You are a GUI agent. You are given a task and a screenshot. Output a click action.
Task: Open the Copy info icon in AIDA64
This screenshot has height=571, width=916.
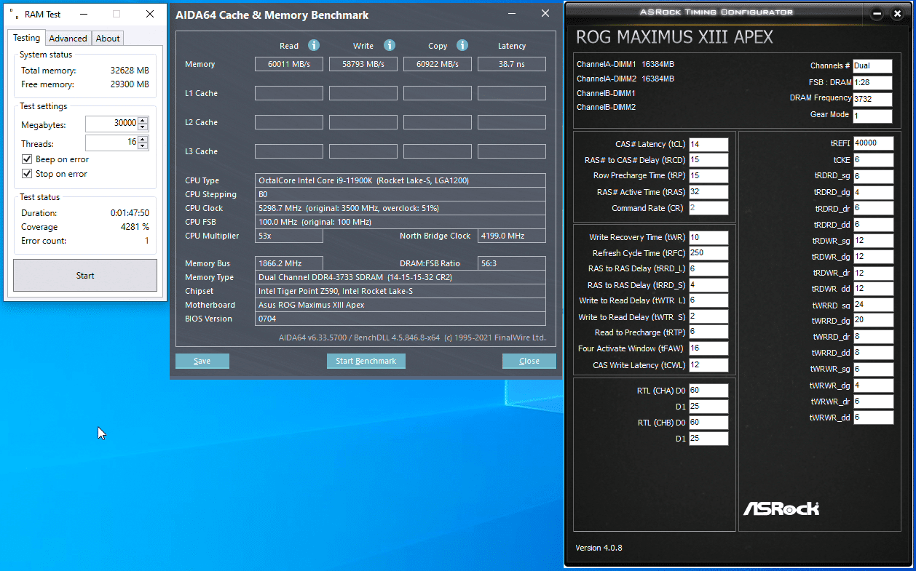click(x=462, y=45)
